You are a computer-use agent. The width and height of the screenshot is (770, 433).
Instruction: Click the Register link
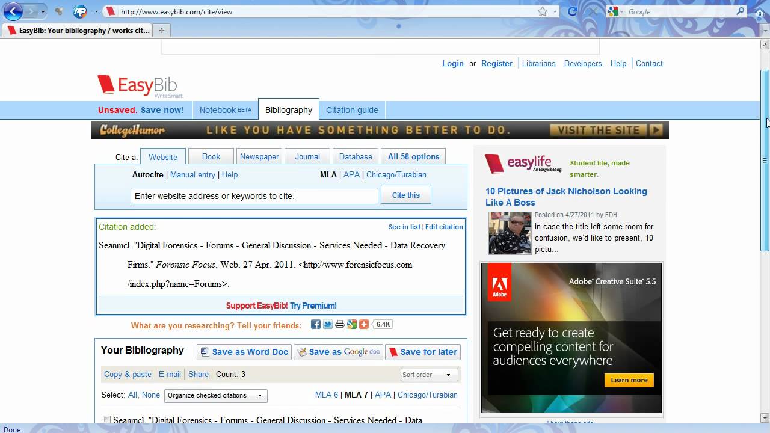click(x=497, y=63)
